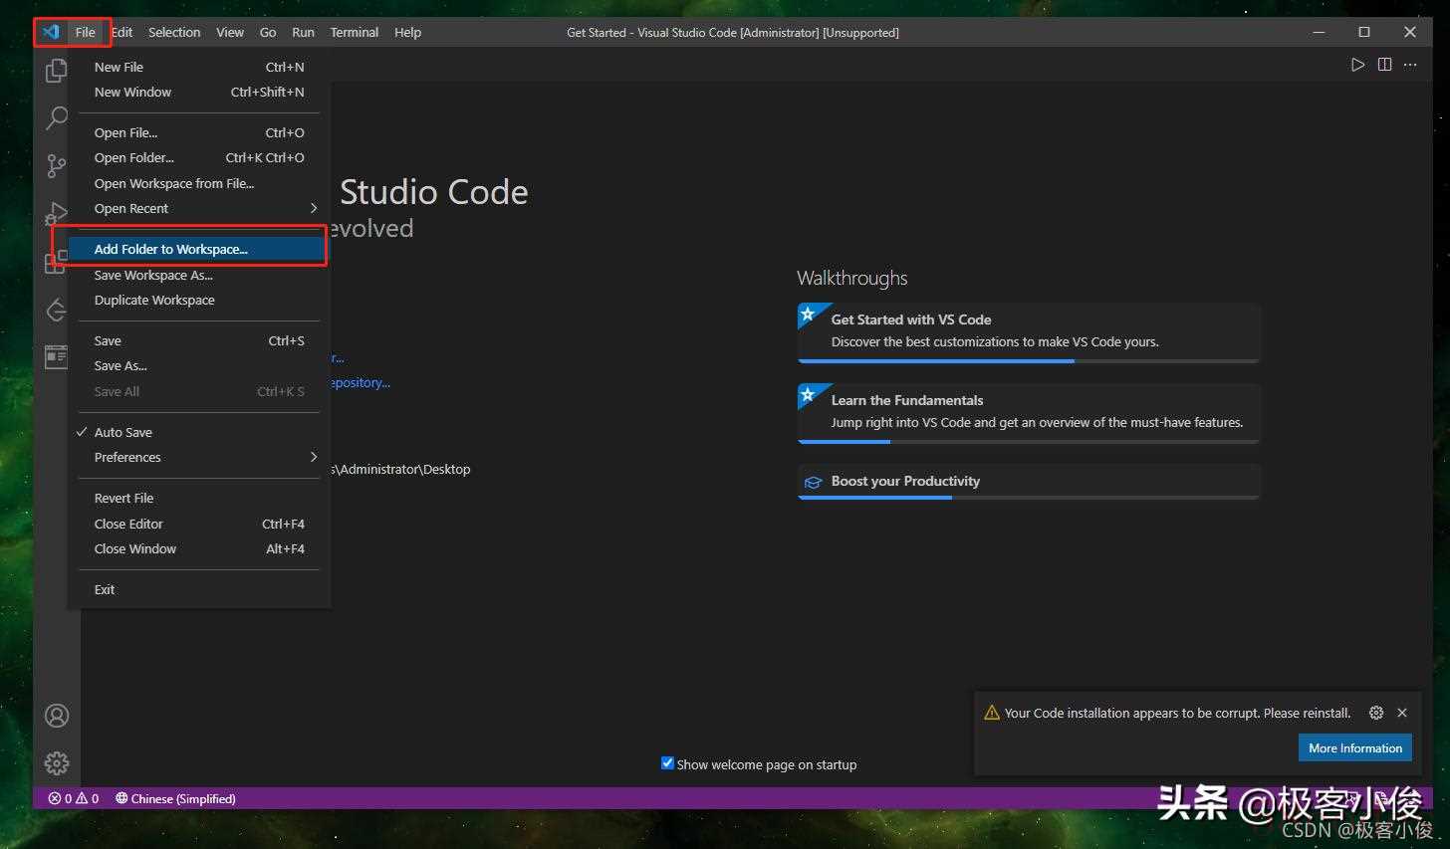This screenshot has height=849, width=1450.
Task: Choose New File from File menu
Action: tap(199, 67)
